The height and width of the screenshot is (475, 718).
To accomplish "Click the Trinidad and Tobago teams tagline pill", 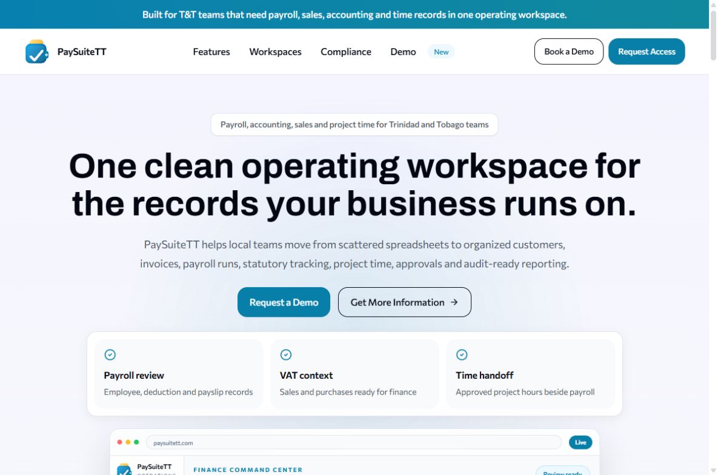I will tap(354, 125).
